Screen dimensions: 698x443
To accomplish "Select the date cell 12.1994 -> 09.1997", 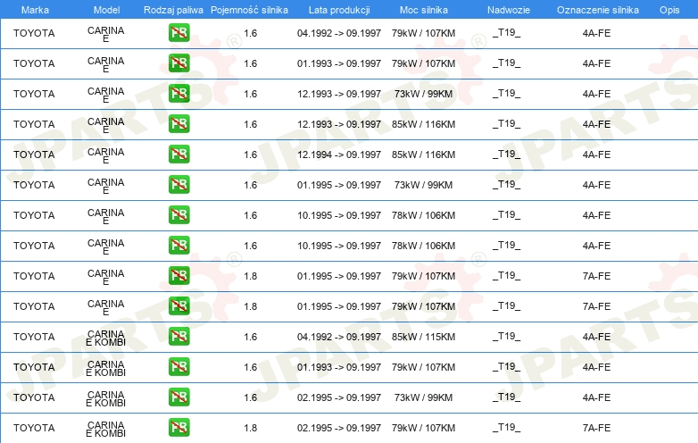I will tap(339, 155).
